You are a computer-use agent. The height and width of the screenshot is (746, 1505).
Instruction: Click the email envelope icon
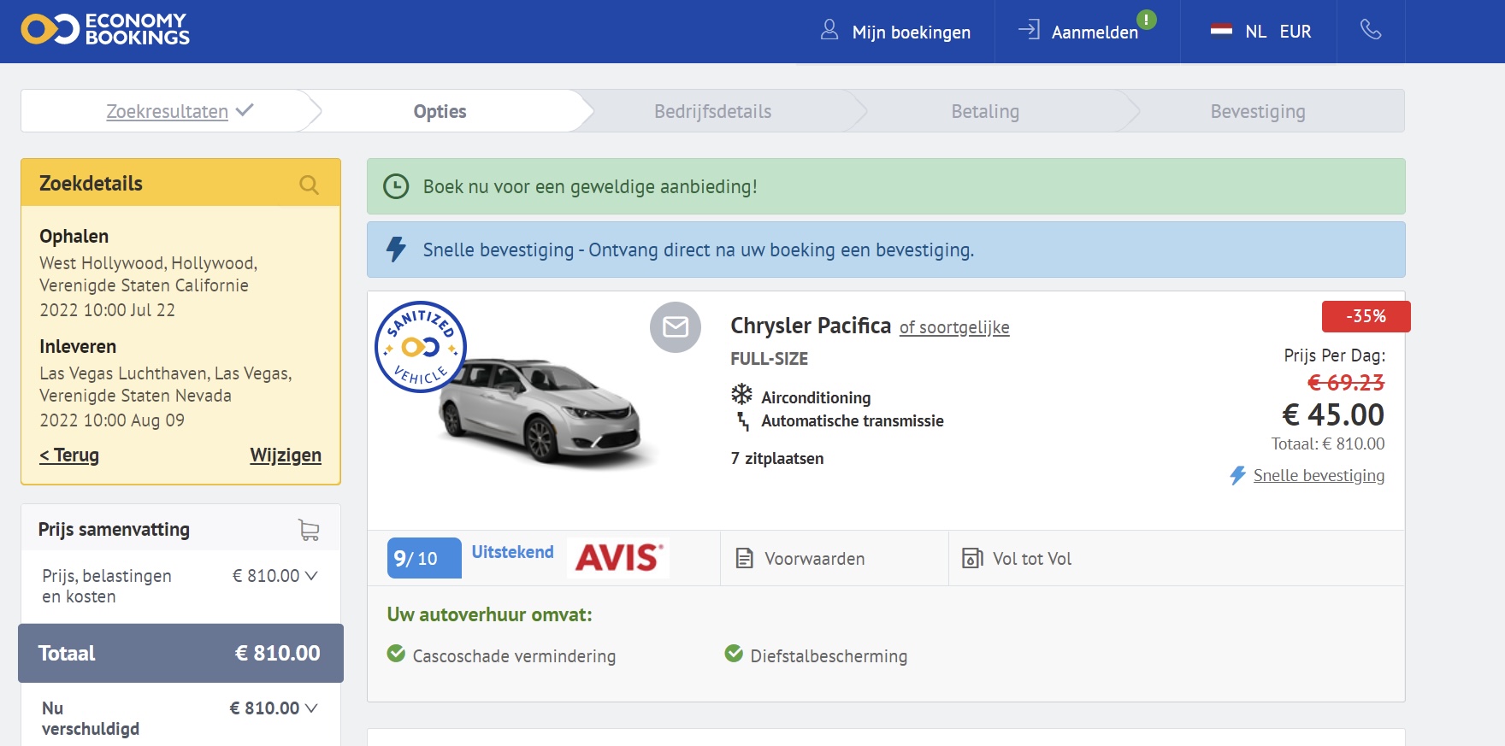tap(676, 327)
